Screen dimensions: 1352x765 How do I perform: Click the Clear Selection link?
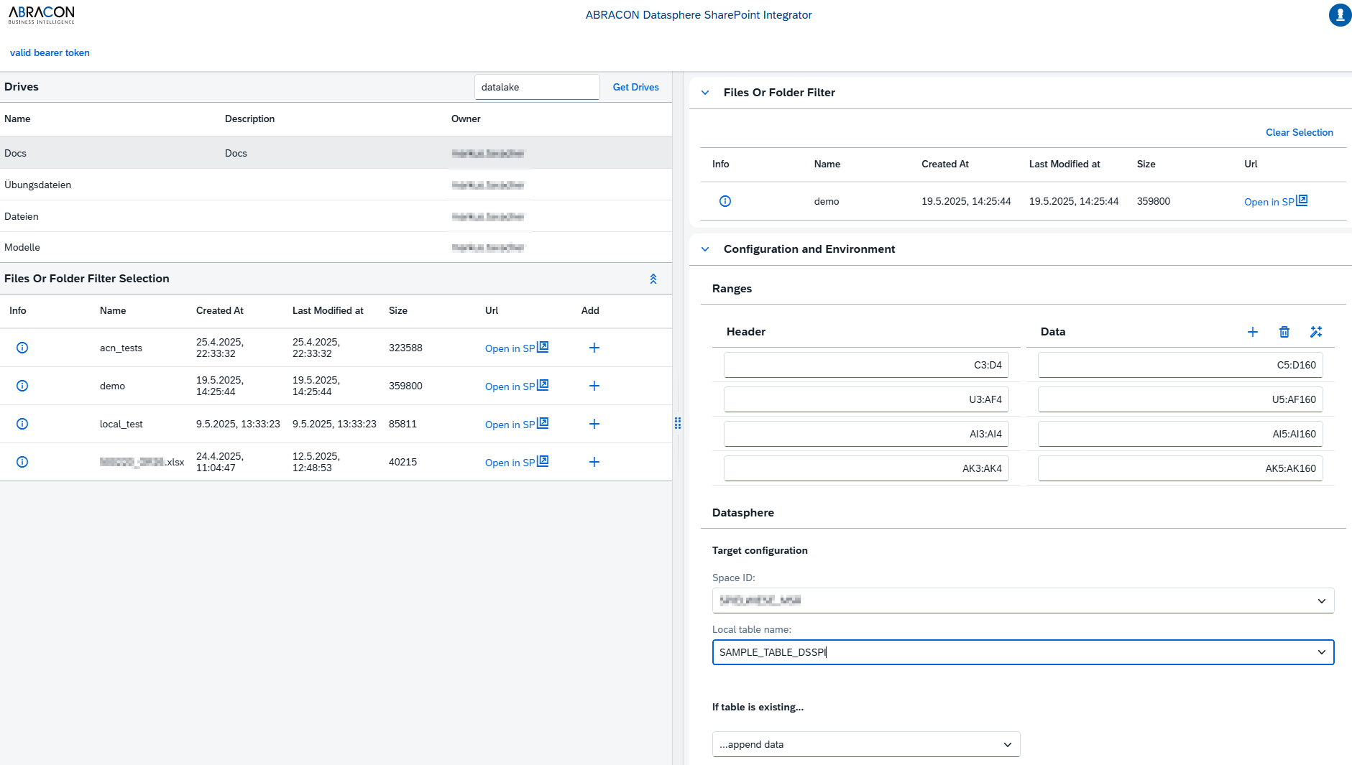coord(1299,132)
